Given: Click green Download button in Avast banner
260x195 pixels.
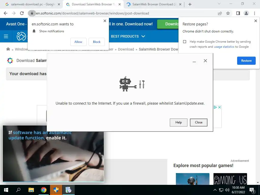Looking at the screenshot, I should (x=168, y=24).
